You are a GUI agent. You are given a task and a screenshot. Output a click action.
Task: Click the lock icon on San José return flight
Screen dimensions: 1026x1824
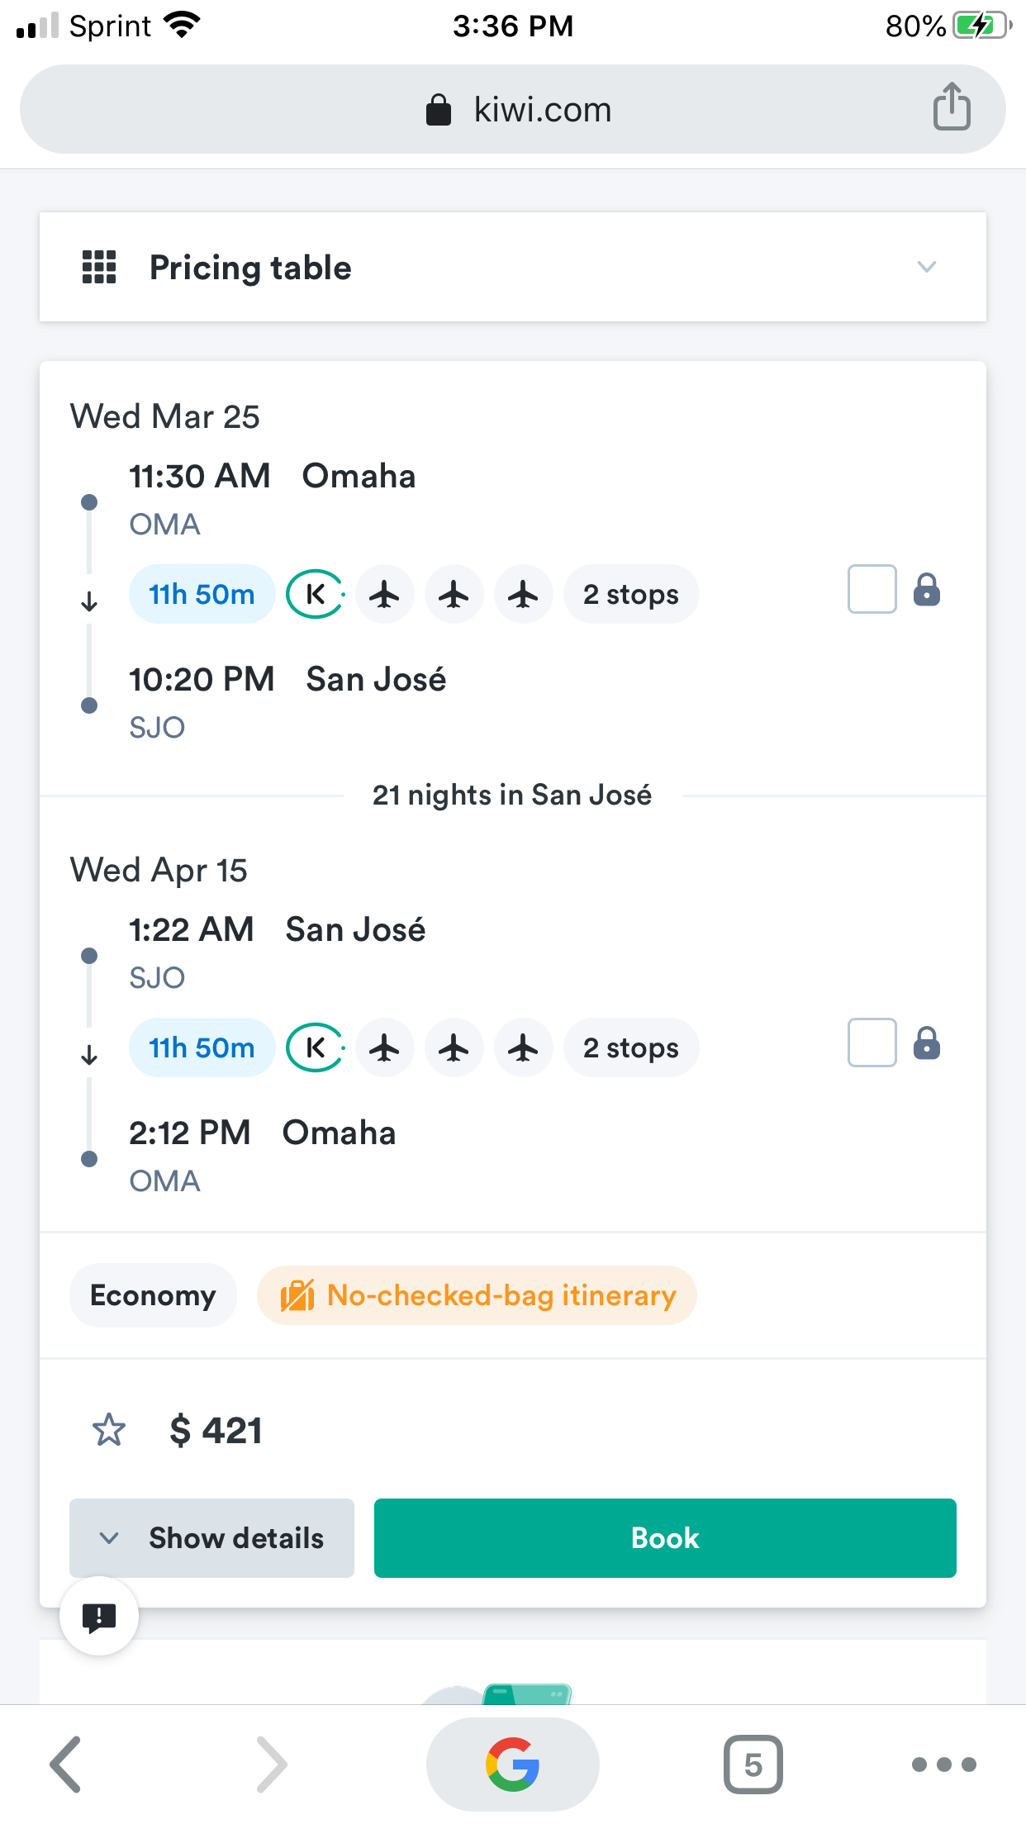tap(927, 1043)
